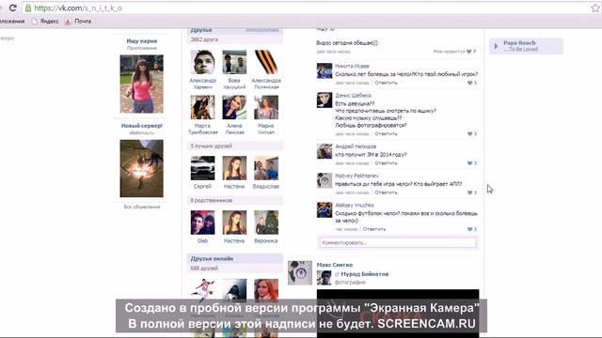
Task: Open friend Алена's avatar
Action: coord(234,107)
